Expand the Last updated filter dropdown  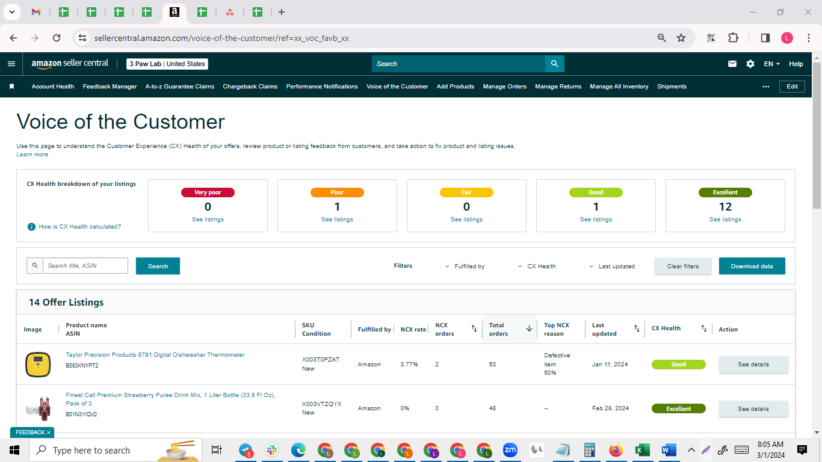(x=611, y=266)
